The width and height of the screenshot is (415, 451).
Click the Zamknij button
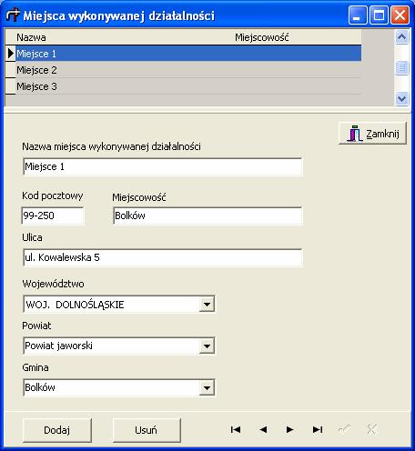[x=372, y=134]
